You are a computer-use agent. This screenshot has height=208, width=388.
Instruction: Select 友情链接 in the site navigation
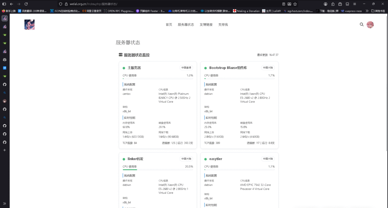pyautogui.click(x=206, y=25)
